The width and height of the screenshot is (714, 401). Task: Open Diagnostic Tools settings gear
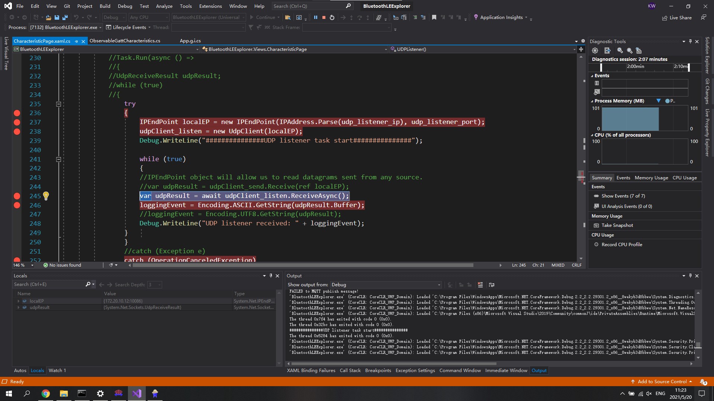[x=595, y=50]
